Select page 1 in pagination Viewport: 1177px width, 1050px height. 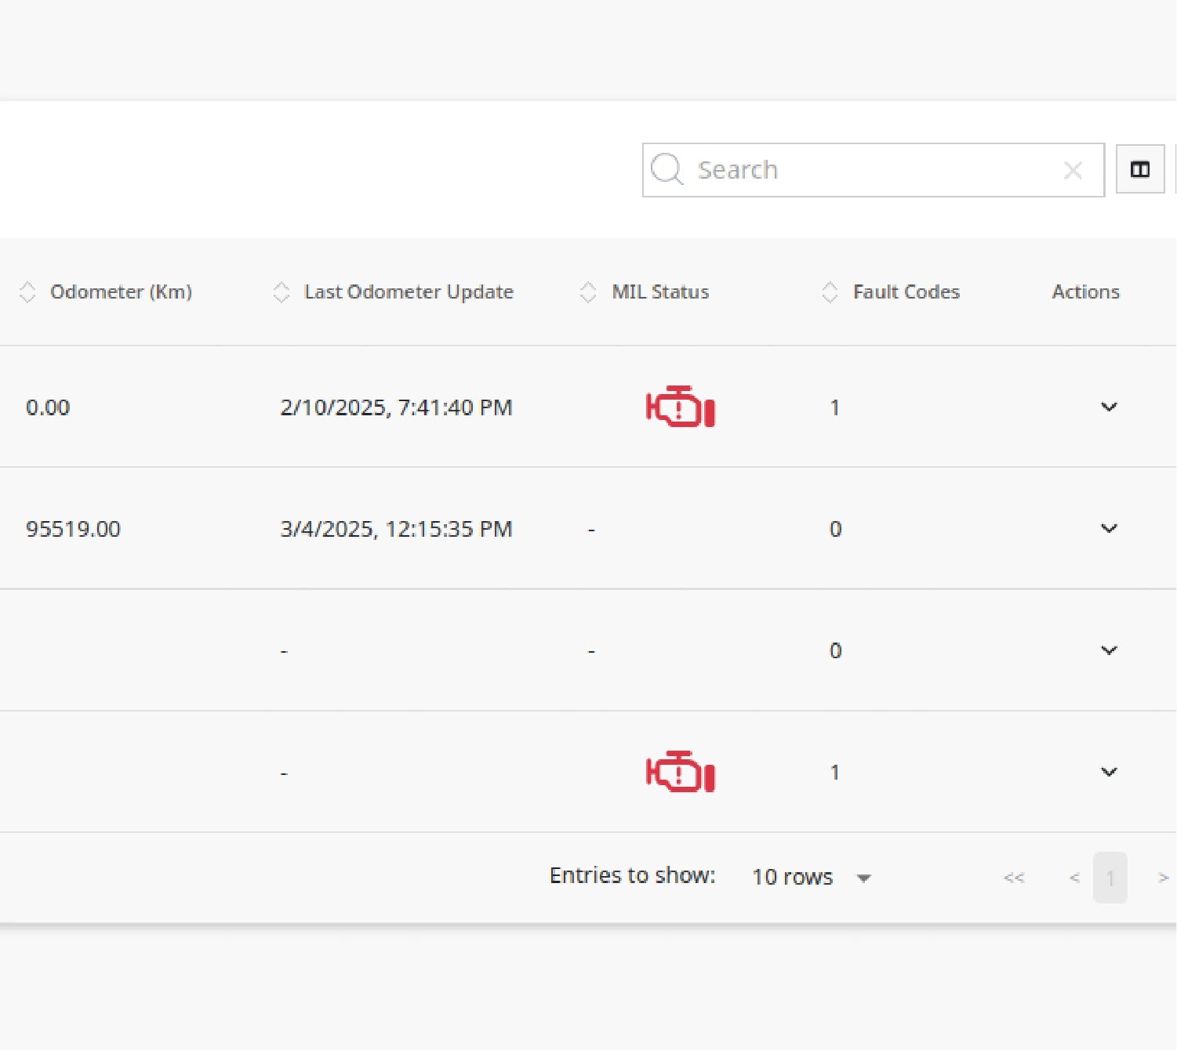pyautogui.click(x=1110, y=878)
